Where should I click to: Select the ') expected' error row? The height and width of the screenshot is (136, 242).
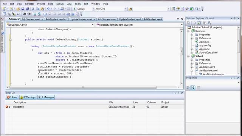[95, 107]
